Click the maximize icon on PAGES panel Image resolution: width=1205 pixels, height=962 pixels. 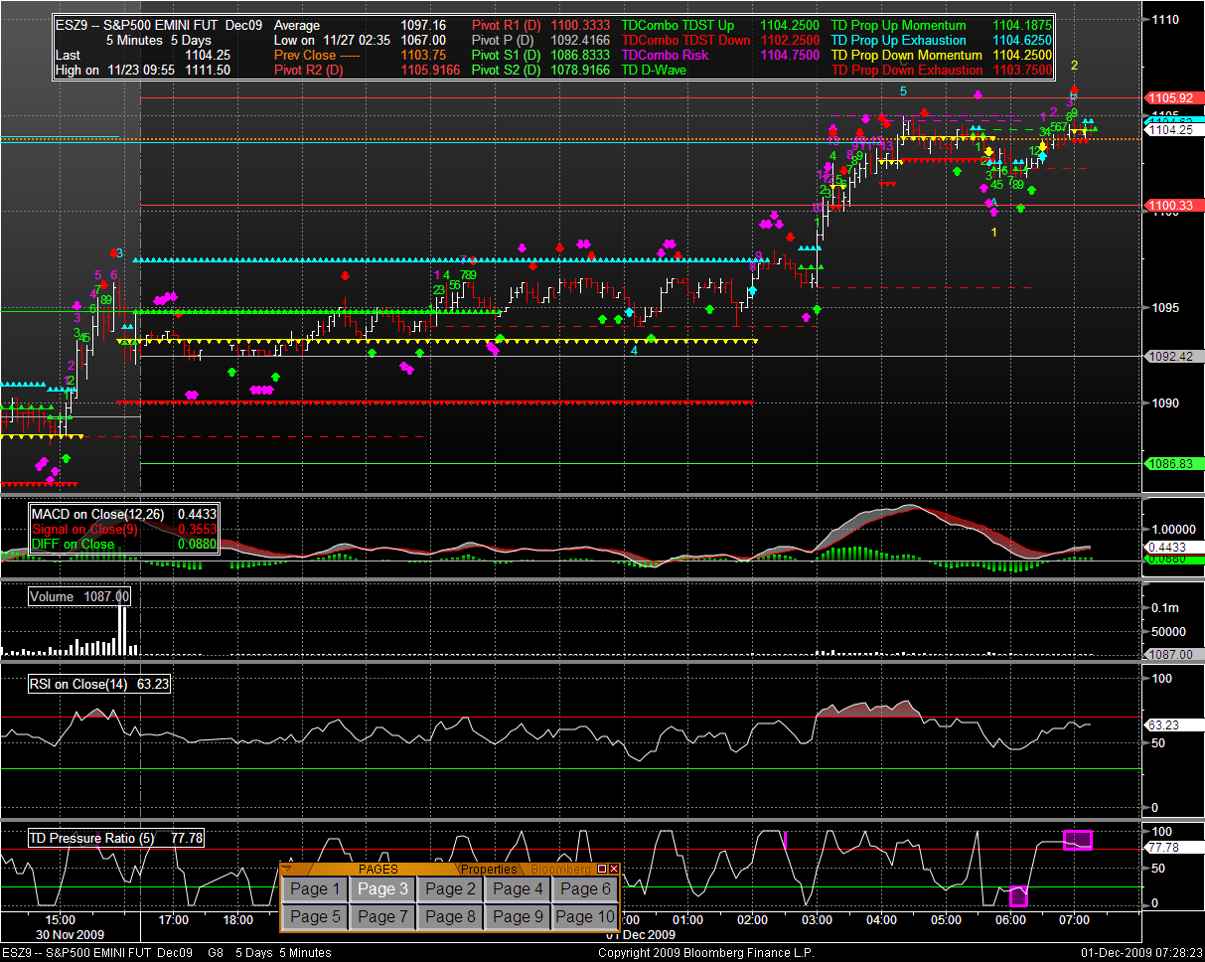pos(602,869)
